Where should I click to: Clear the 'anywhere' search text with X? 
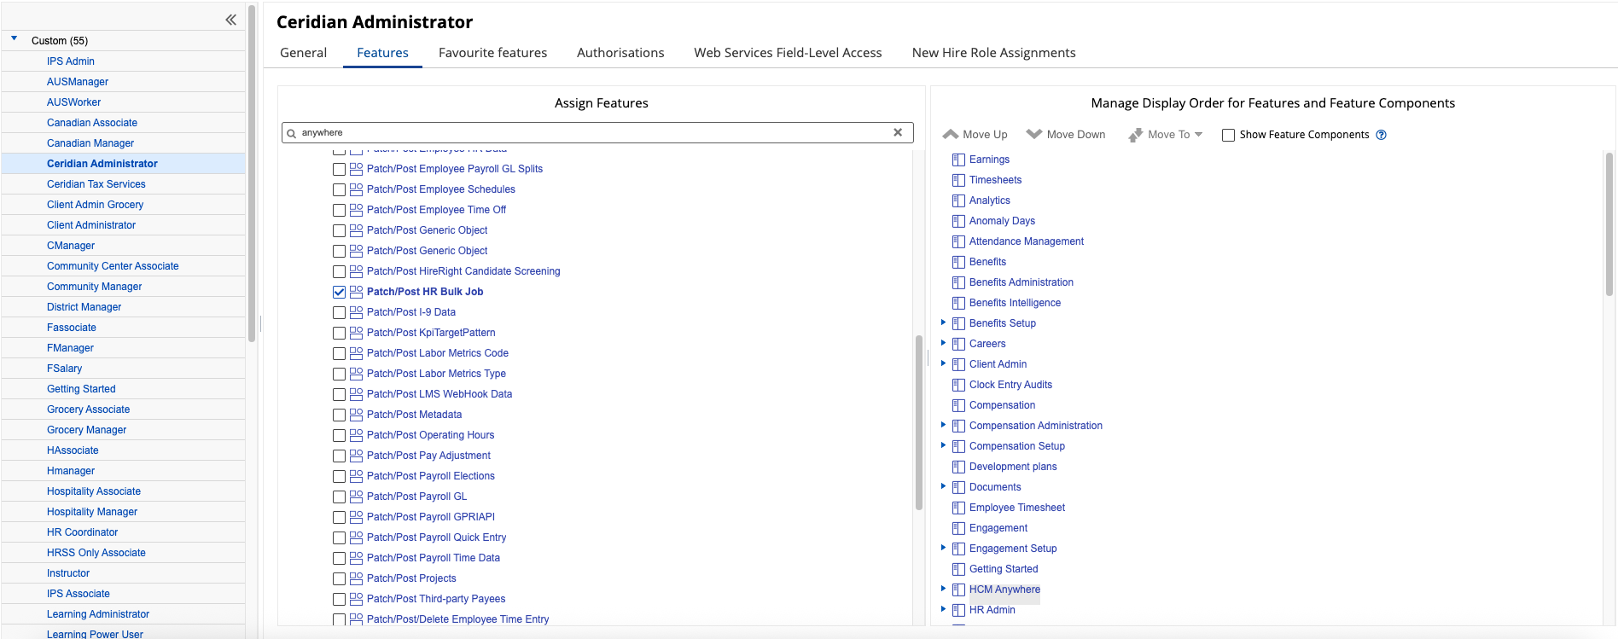pos(898,132)
